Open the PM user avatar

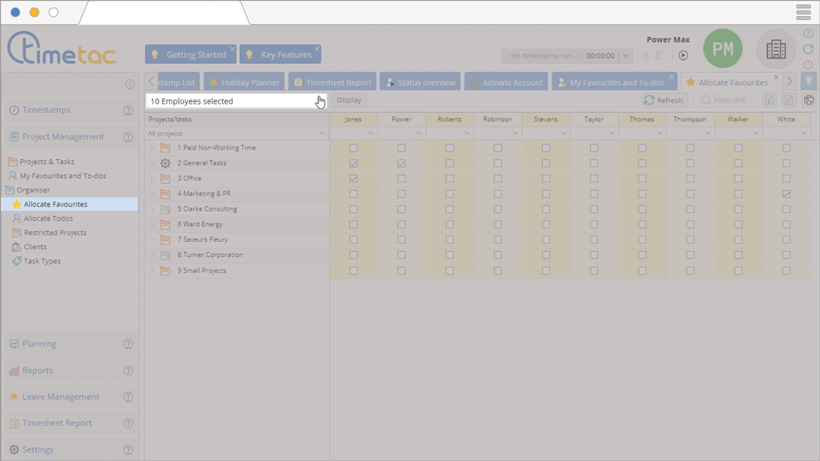tap(723, 49)
